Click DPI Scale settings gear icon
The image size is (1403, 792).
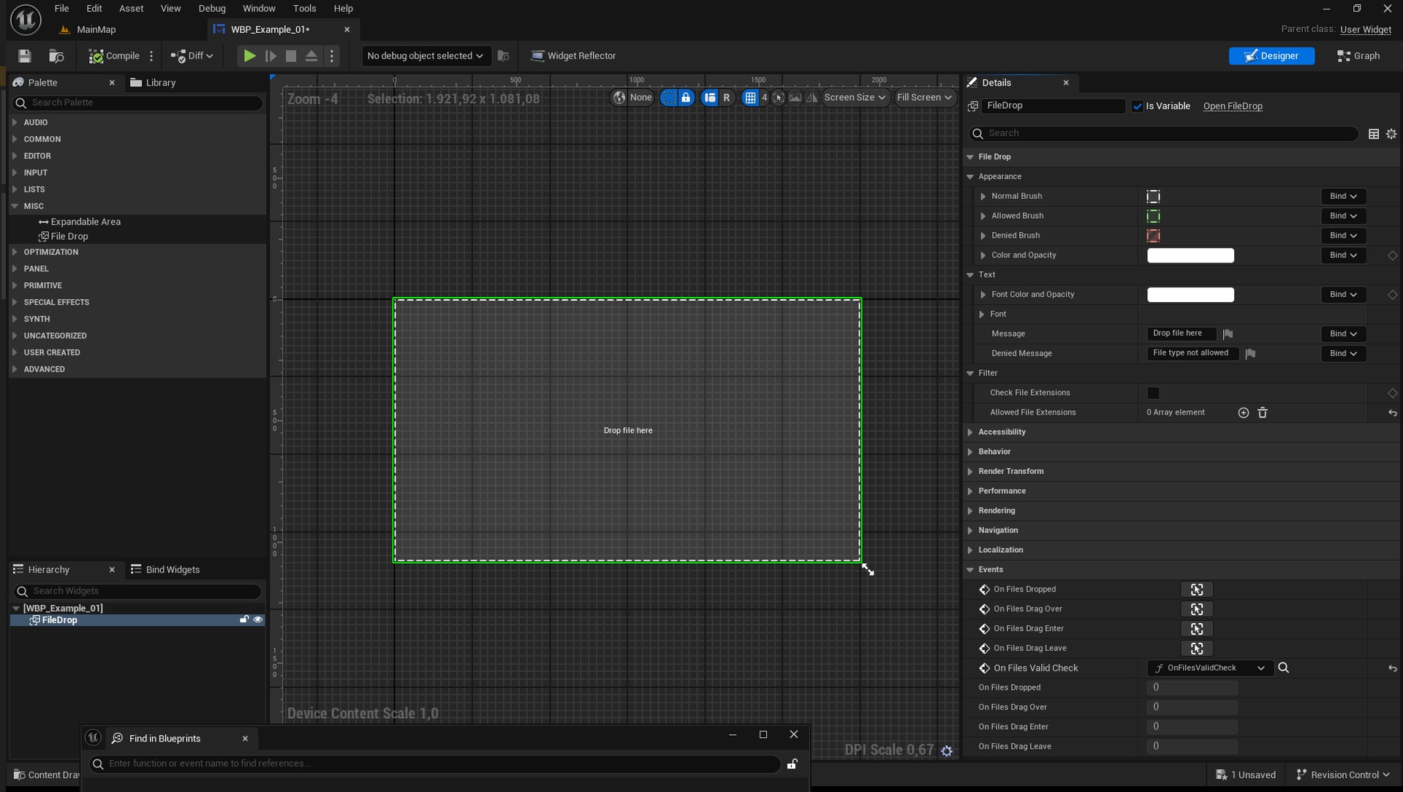947,751
